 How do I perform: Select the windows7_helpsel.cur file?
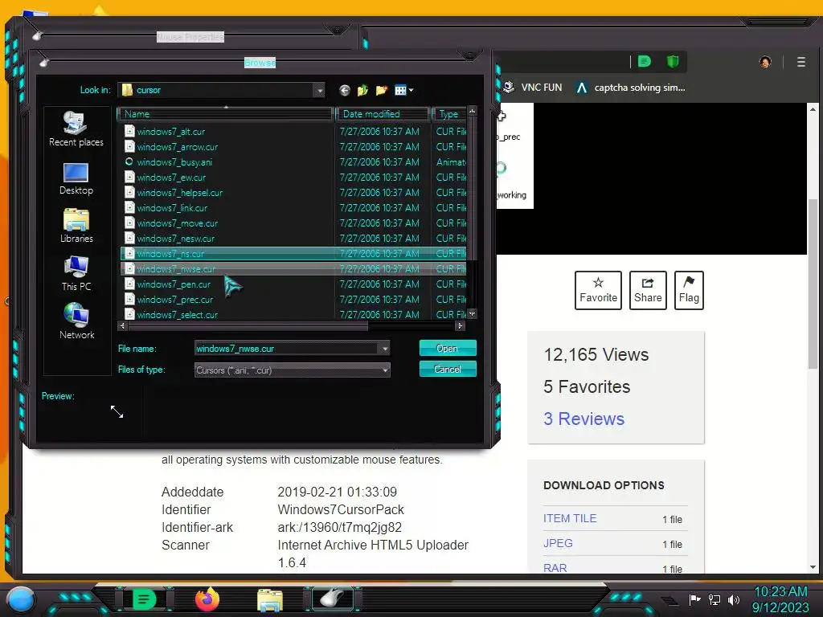click(294, 193)
